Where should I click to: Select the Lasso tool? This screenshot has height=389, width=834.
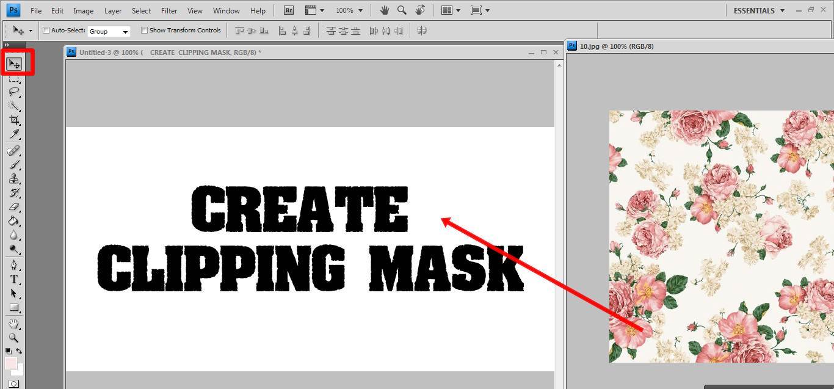14,92
